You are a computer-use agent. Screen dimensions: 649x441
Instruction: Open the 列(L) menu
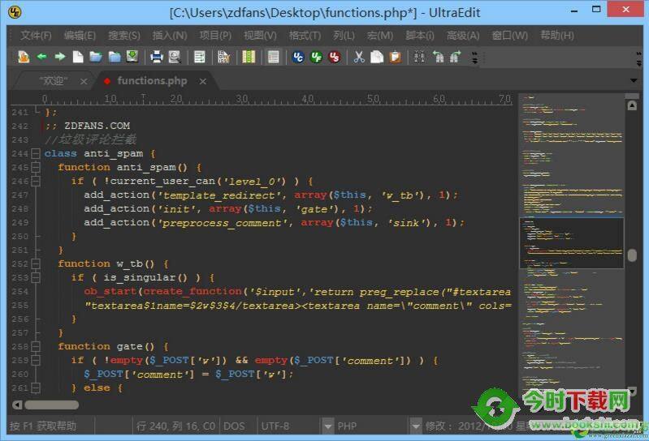(x=344, y=36)
